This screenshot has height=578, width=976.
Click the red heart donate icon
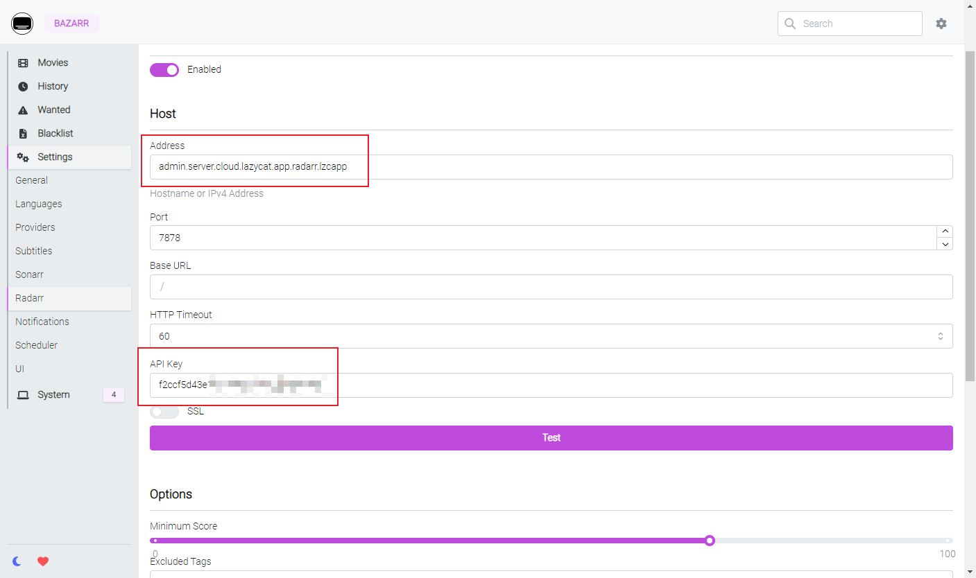(x=43, y=561)
